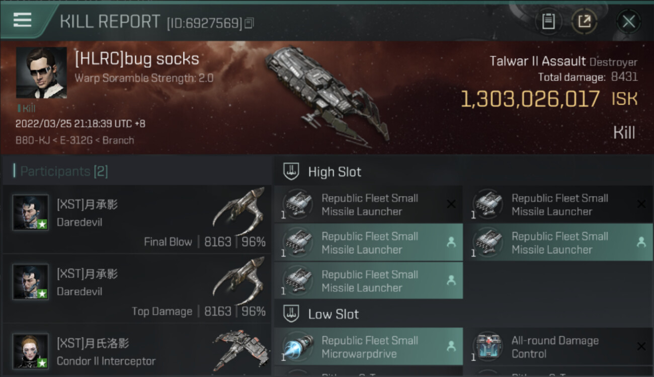Select the Talwar II Assault ship image
Image resolution: width=654 pixels, height=377 pixels.
coord(326,93)
